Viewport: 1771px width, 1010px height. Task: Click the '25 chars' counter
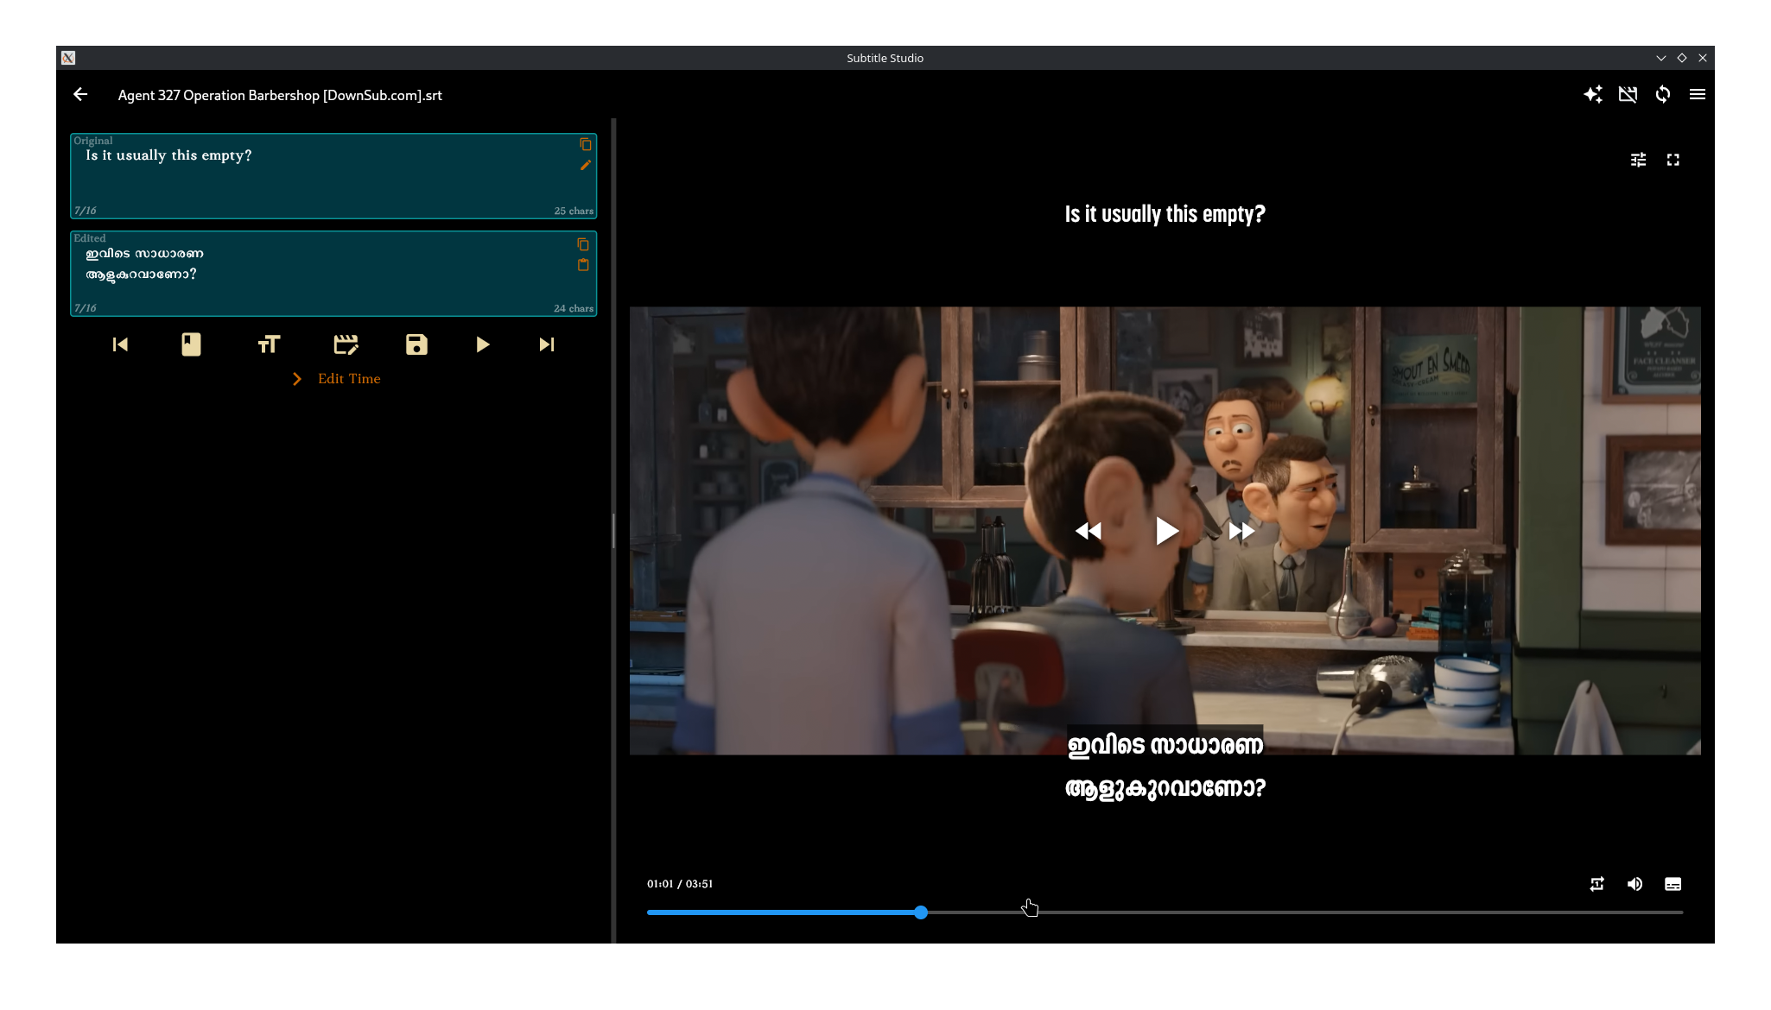pos(574,211)
